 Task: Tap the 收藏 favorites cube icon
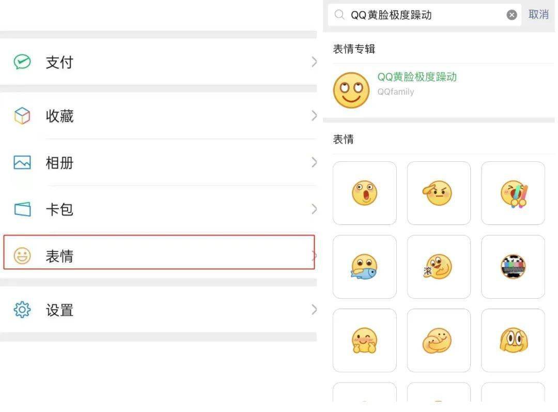pos(22,116)
